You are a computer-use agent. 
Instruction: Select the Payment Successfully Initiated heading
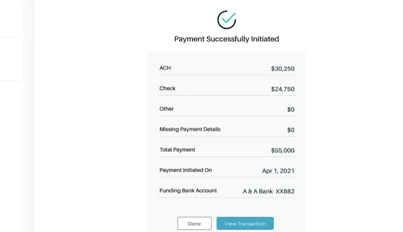(226, 39)
